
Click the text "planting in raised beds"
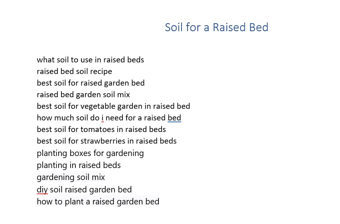coord(79,165)
